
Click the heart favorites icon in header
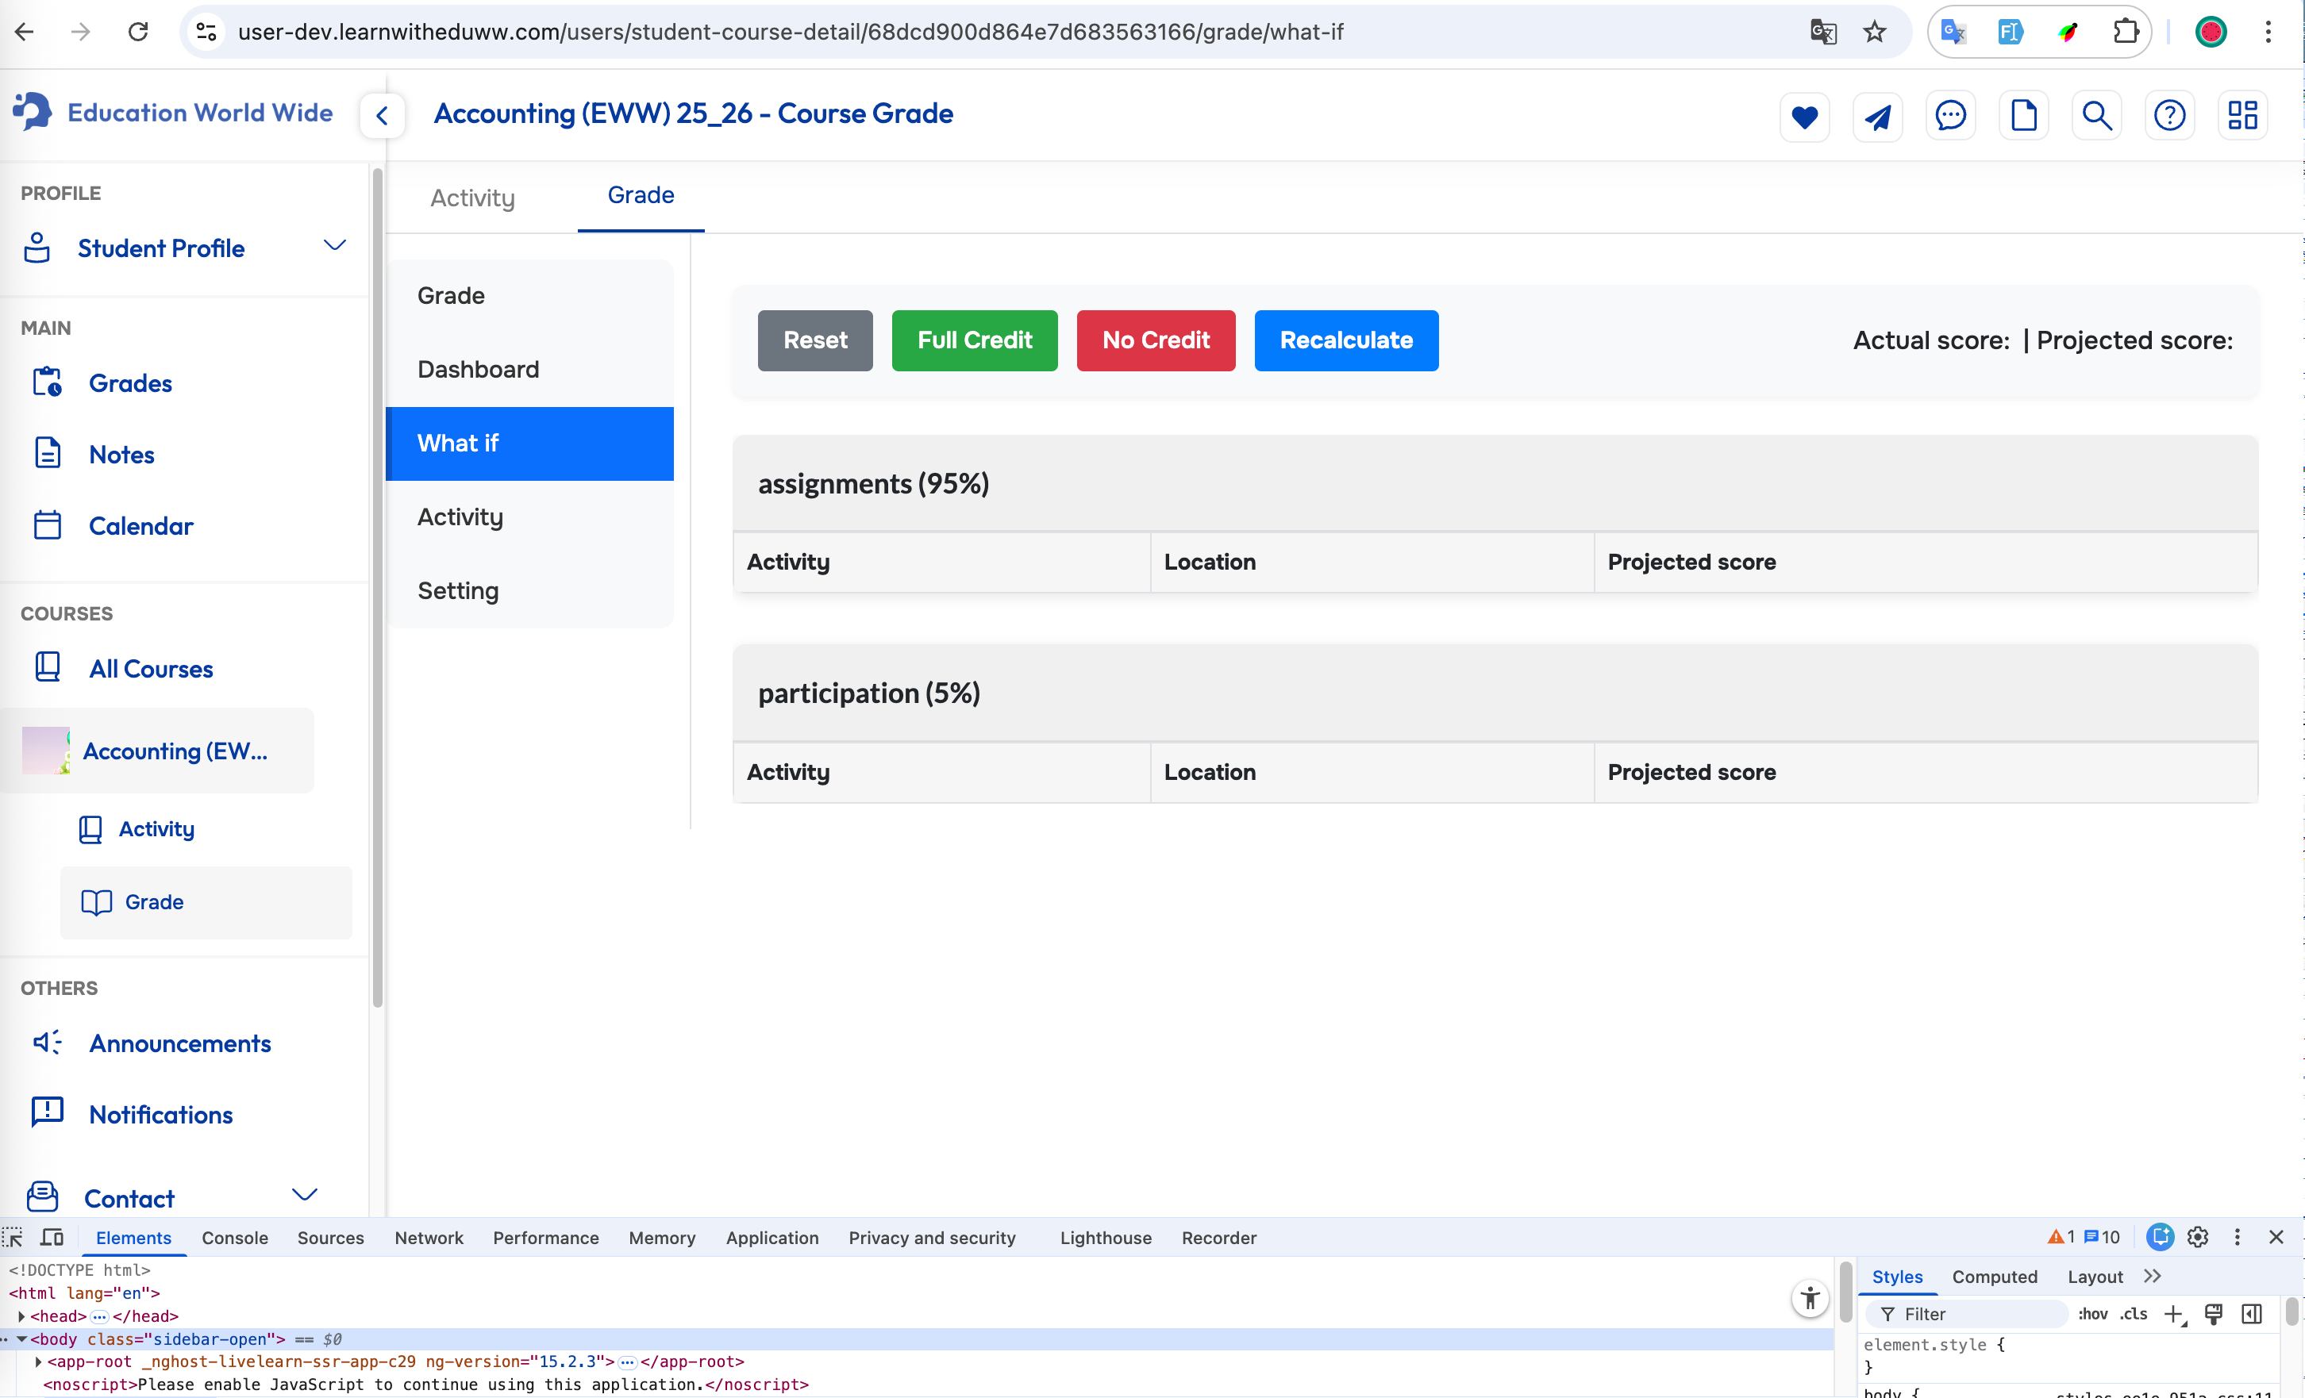1803,117
